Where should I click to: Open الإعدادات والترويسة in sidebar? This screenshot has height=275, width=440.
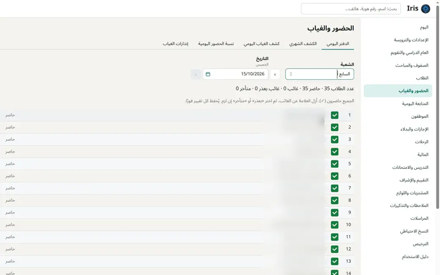click(x=398, y=40)
